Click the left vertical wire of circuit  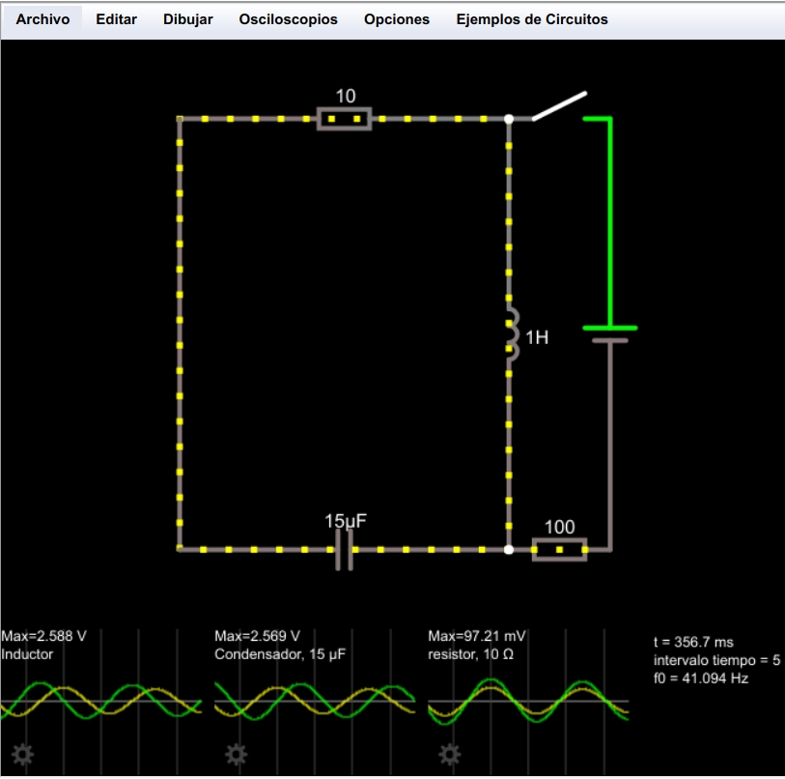point(180,333)
